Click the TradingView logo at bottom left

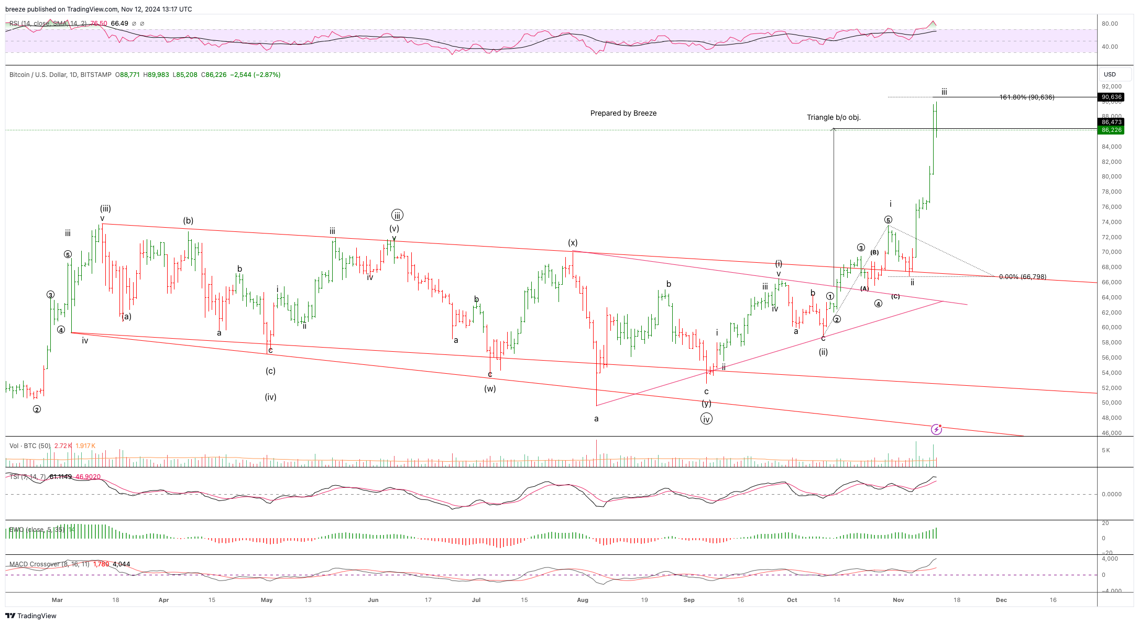pyautogui.click(x=31, y=616)
